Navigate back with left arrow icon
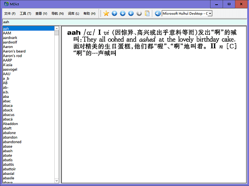249x186 pixels. click(x=131, y=13)
